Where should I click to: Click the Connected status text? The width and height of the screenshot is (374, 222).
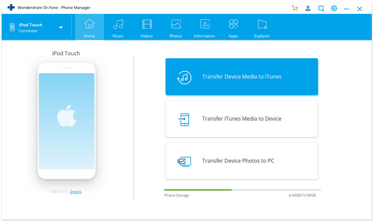[x=28, y=31]
